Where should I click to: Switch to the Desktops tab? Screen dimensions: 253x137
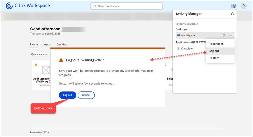pos(63,44)
